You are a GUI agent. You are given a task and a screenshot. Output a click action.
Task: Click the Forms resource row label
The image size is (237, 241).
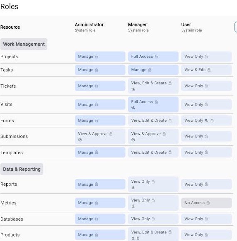[x=7, y=120]
